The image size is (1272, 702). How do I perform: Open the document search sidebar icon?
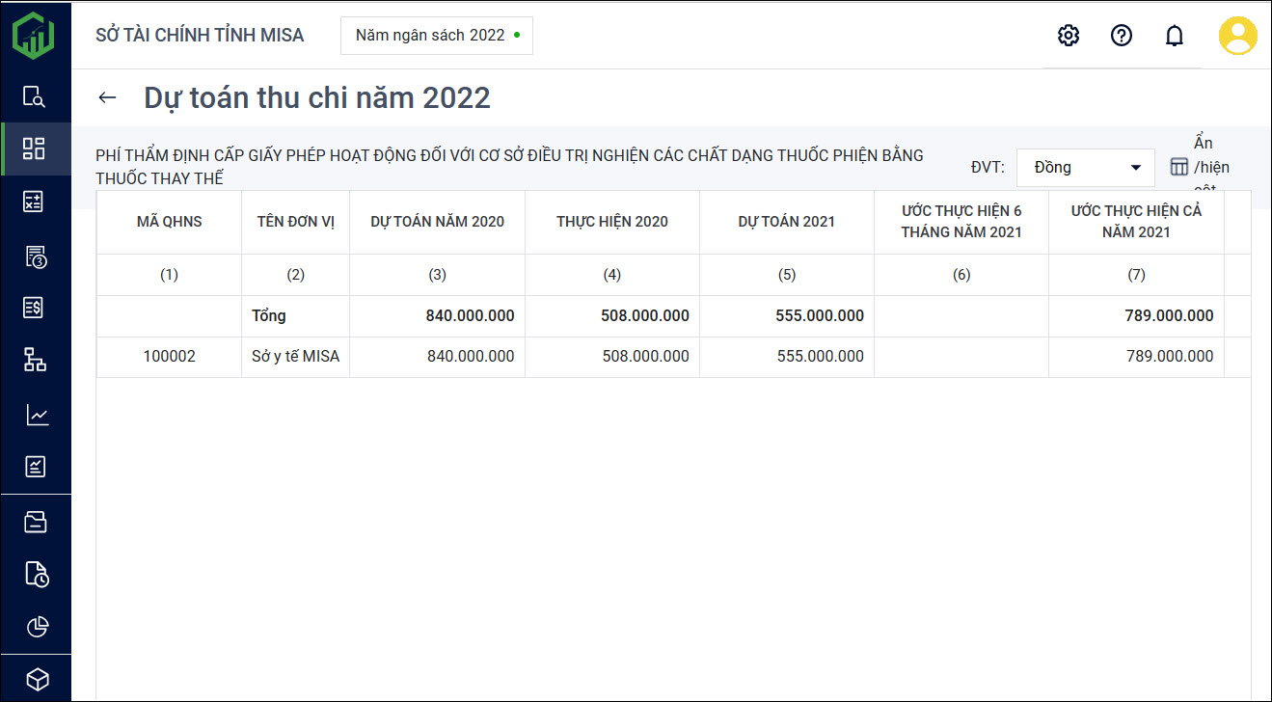[x=35, y=96]
